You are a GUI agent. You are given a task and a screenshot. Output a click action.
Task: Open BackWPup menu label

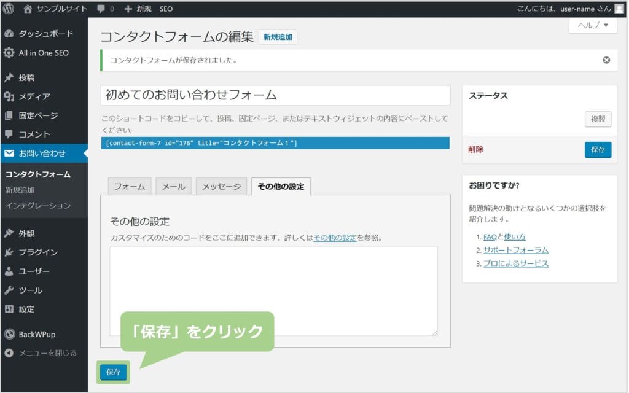pyautogui.click(x=37, y=335)
